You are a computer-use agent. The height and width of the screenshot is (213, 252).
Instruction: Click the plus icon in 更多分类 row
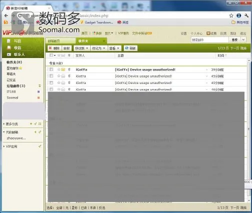[x=31, y=124]
